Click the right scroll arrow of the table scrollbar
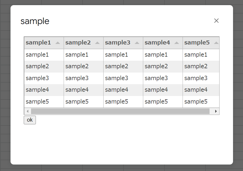The width and height of the screenshot is (243, 171). [216, 111]
